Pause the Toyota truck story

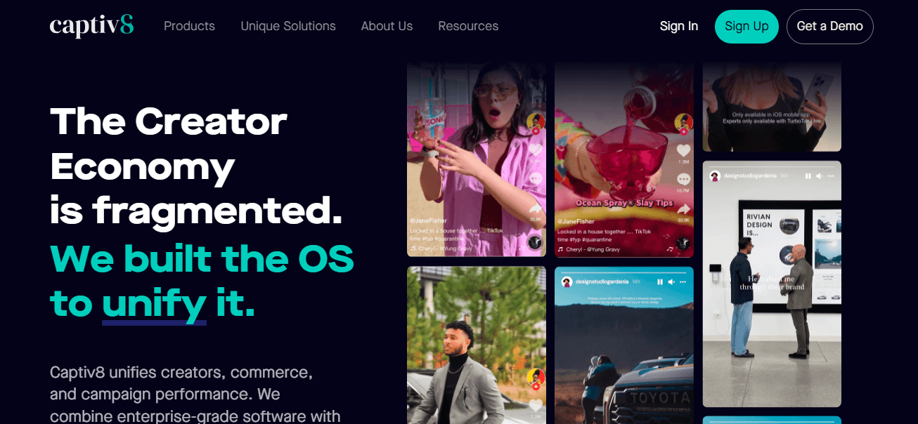660,281
